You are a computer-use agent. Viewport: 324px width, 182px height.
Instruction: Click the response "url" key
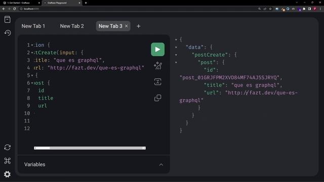coord(211,93)
